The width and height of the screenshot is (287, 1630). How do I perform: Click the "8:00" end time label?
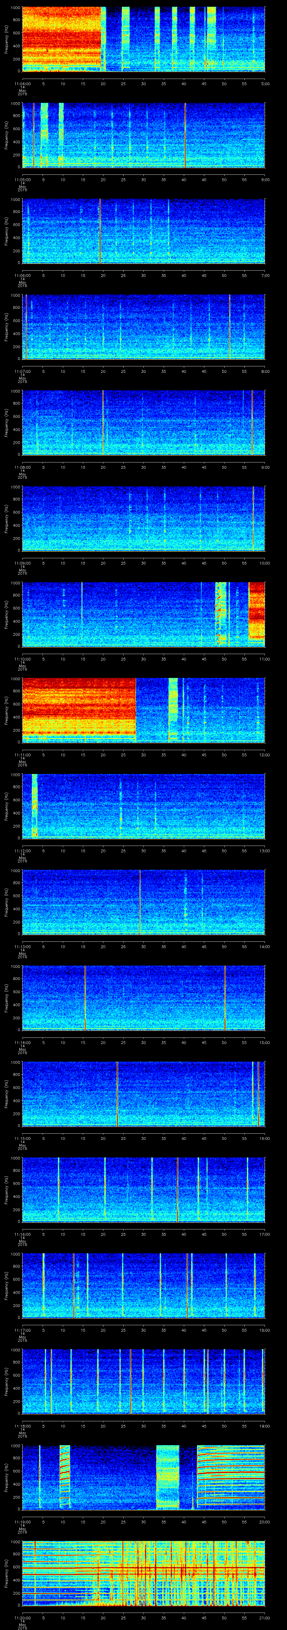(265, 371)
